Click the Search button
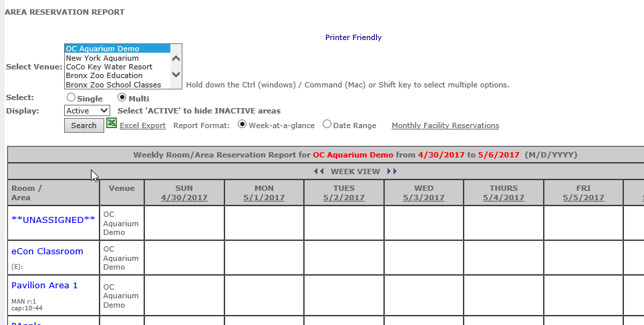Viewport: 644px width, 325px height. (84, 125)
